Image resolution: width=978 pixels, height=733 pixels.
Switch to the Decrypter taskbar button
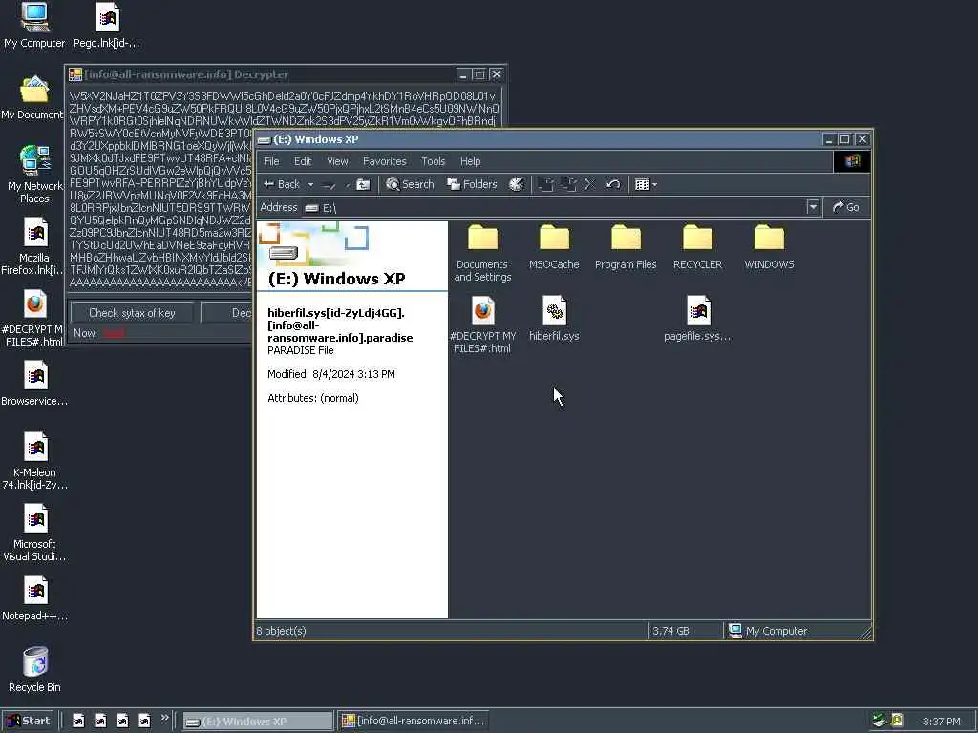414,722
